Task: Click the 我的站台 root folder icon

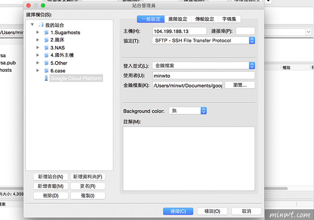Action: [x=41, y=25]
